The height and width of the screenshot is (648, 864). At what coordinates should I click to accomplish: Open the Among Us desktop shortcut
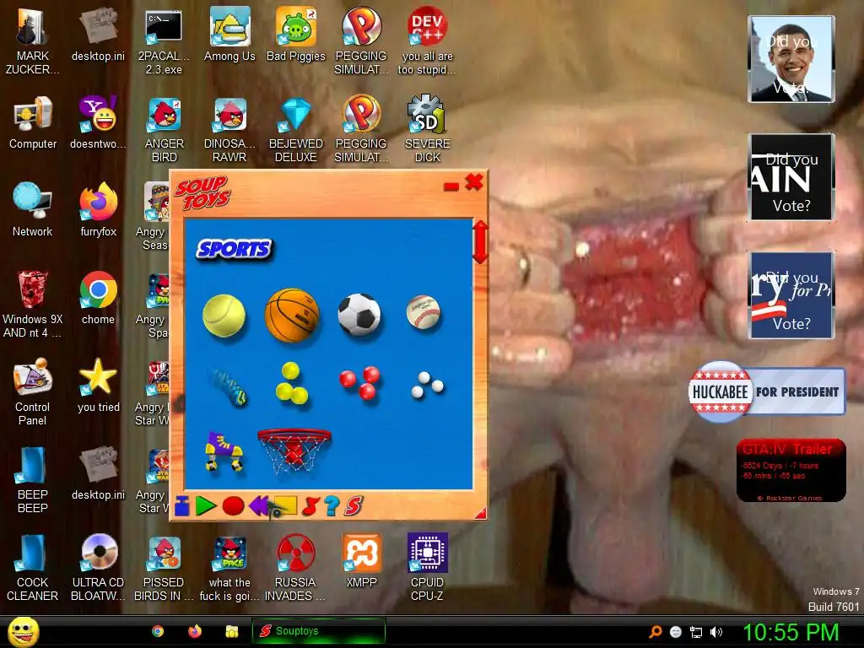tap(229, 34)
